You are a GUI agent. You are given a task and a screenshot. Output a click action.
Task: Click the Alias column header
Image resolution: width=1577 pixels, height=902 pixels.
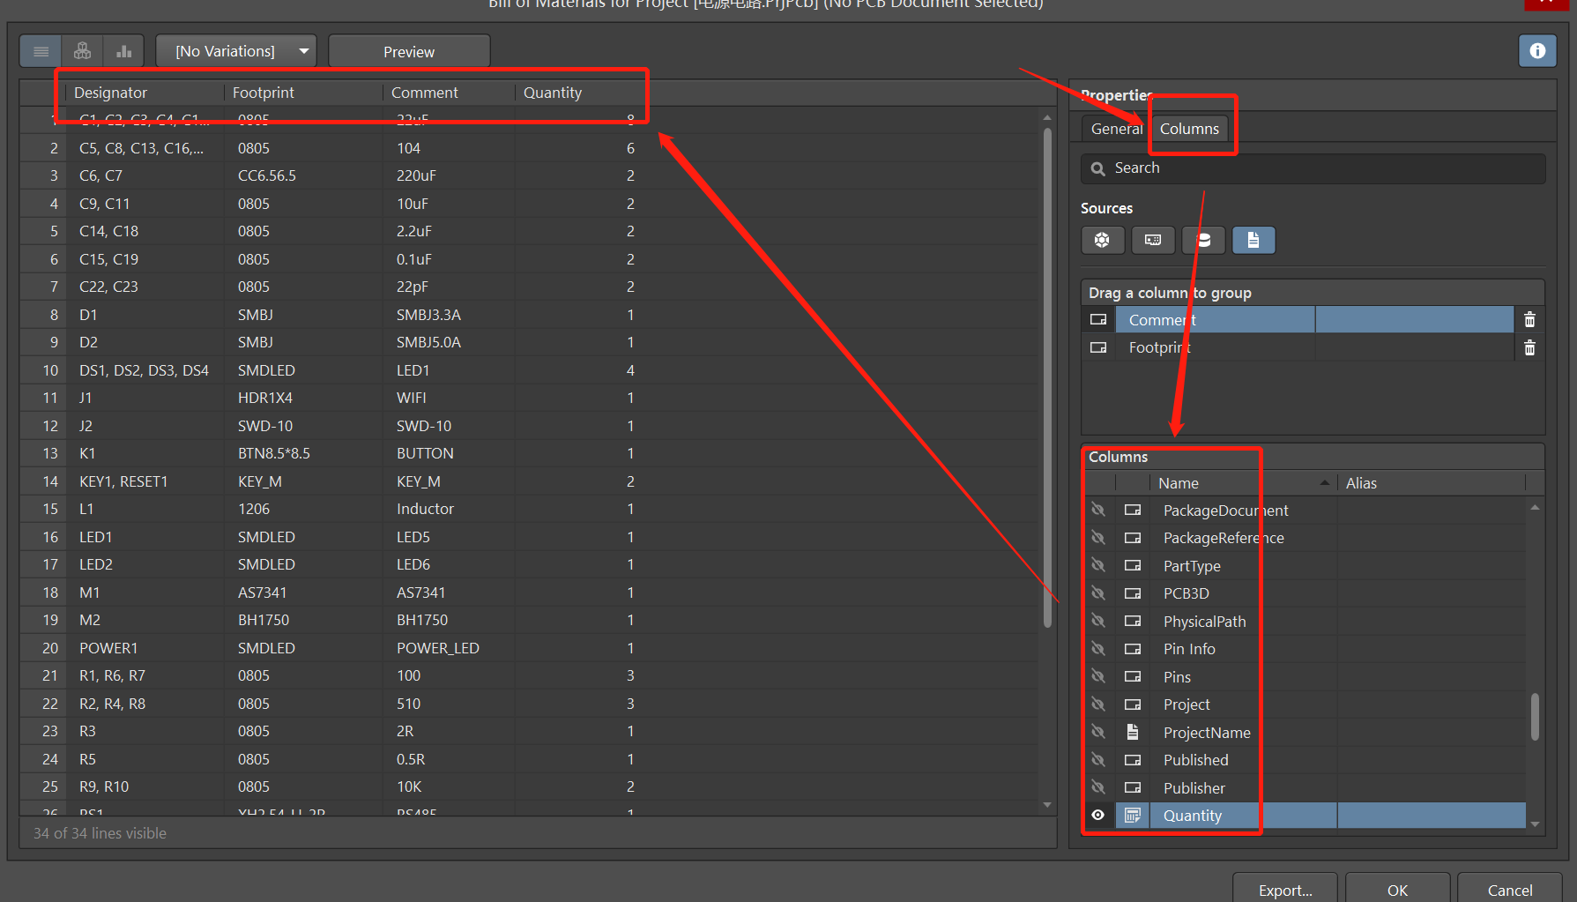pyautogui.click(x=1431, y=483)
